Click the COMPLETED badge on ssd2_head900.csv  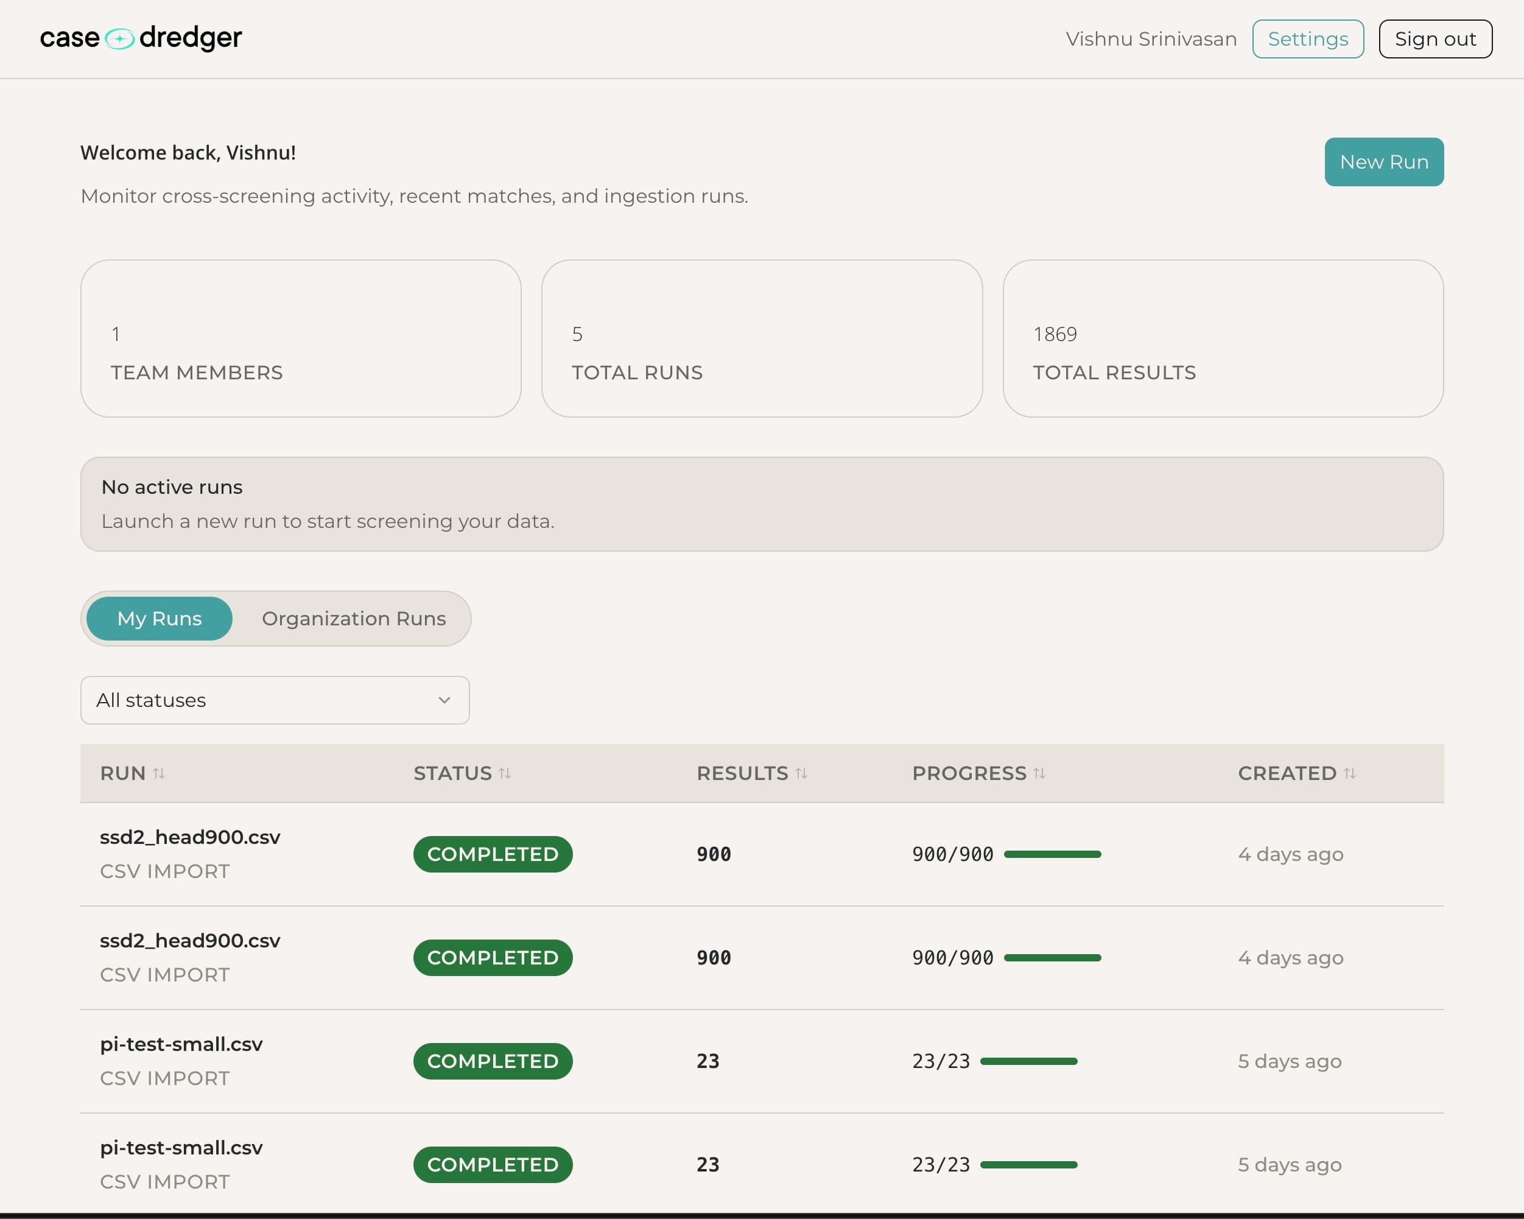tap(493, 854)
